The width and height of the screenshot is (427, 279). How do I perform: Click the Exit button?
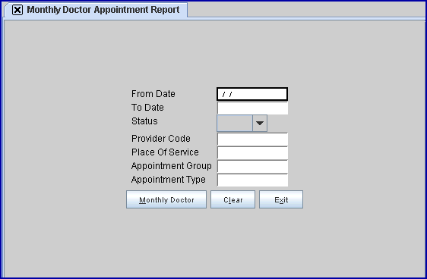(281, 199)
